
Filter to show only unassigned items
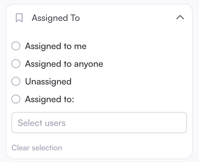(x=16, y=82)
